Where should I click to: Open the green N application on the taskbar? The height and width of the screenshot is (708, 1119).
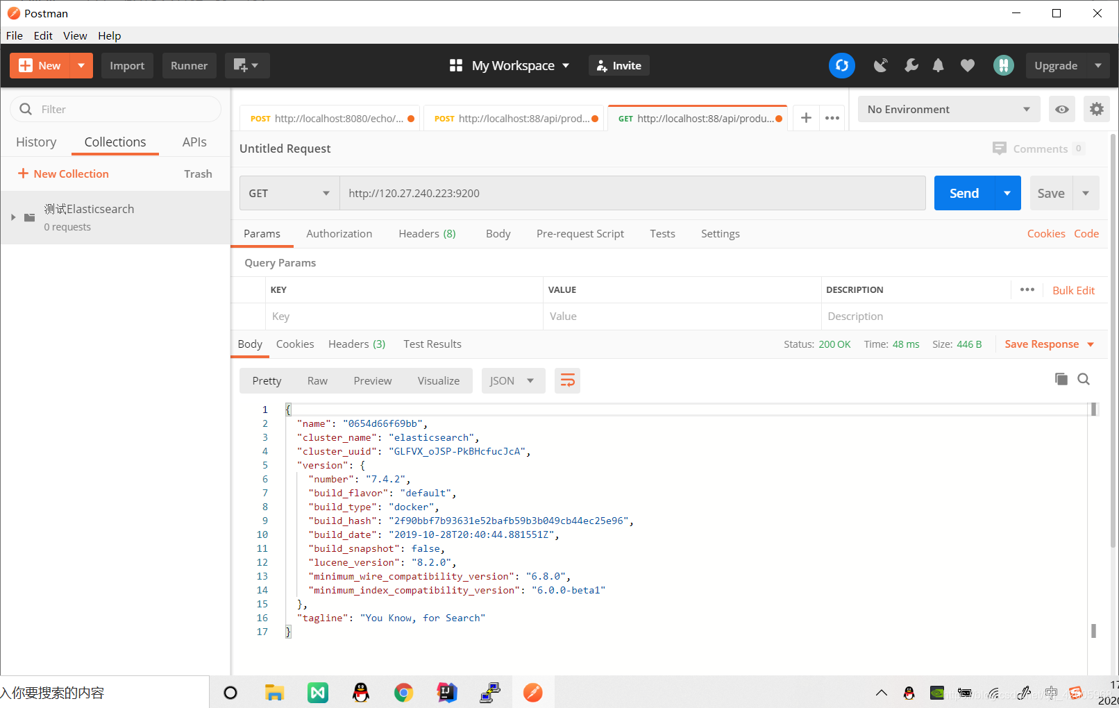click(317, 693)
